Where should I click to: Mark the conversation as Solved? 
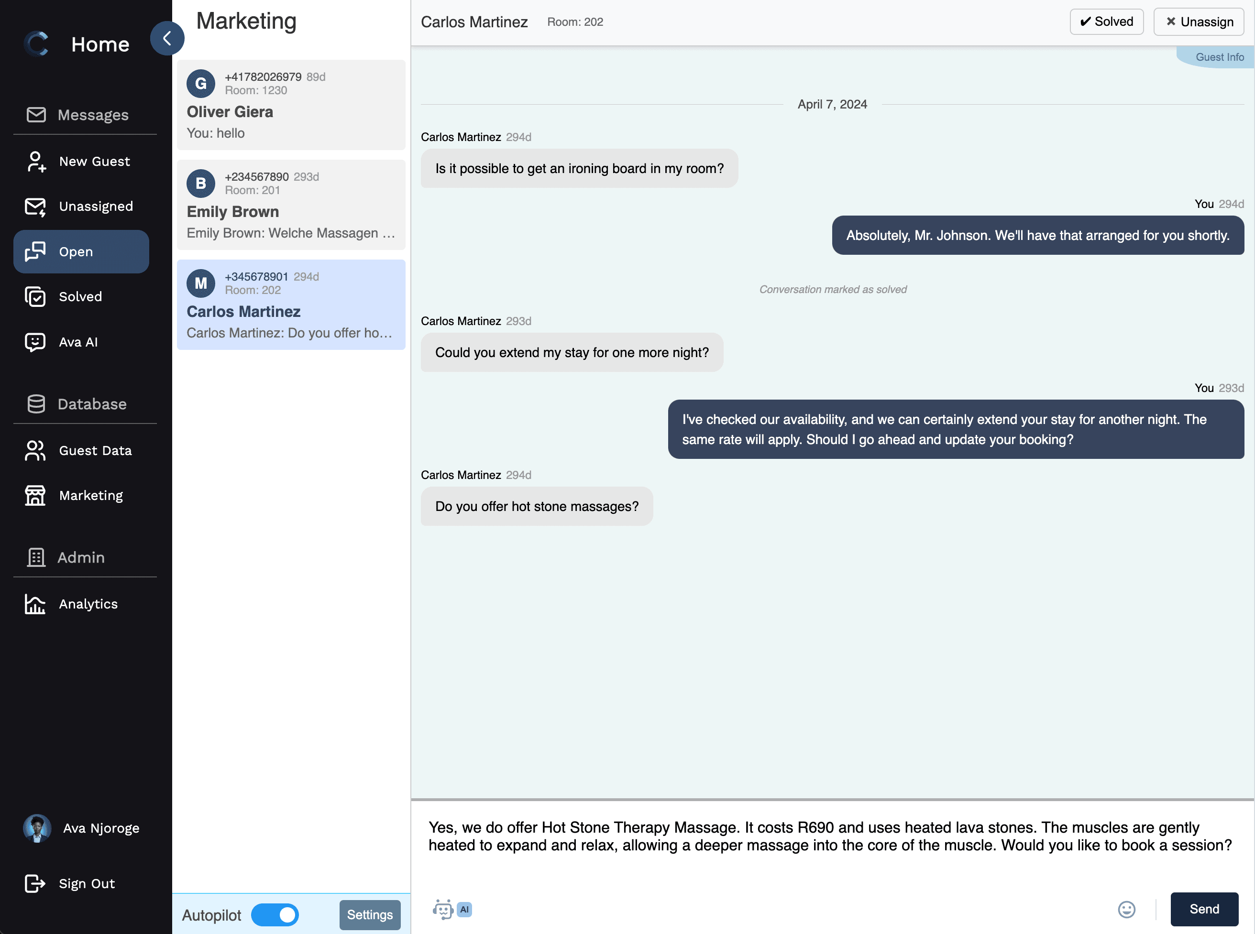[x=1106, y=22]
